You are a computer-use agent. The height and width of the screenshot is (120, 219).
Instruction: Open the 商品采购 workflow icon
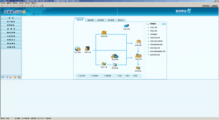(104, 33)
